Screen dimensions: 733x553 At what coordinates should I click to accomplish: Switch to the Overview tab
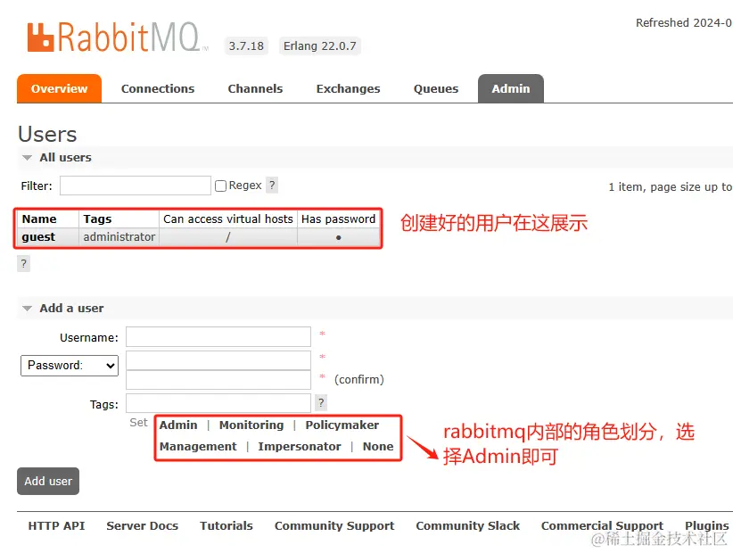tap(60, 88)
